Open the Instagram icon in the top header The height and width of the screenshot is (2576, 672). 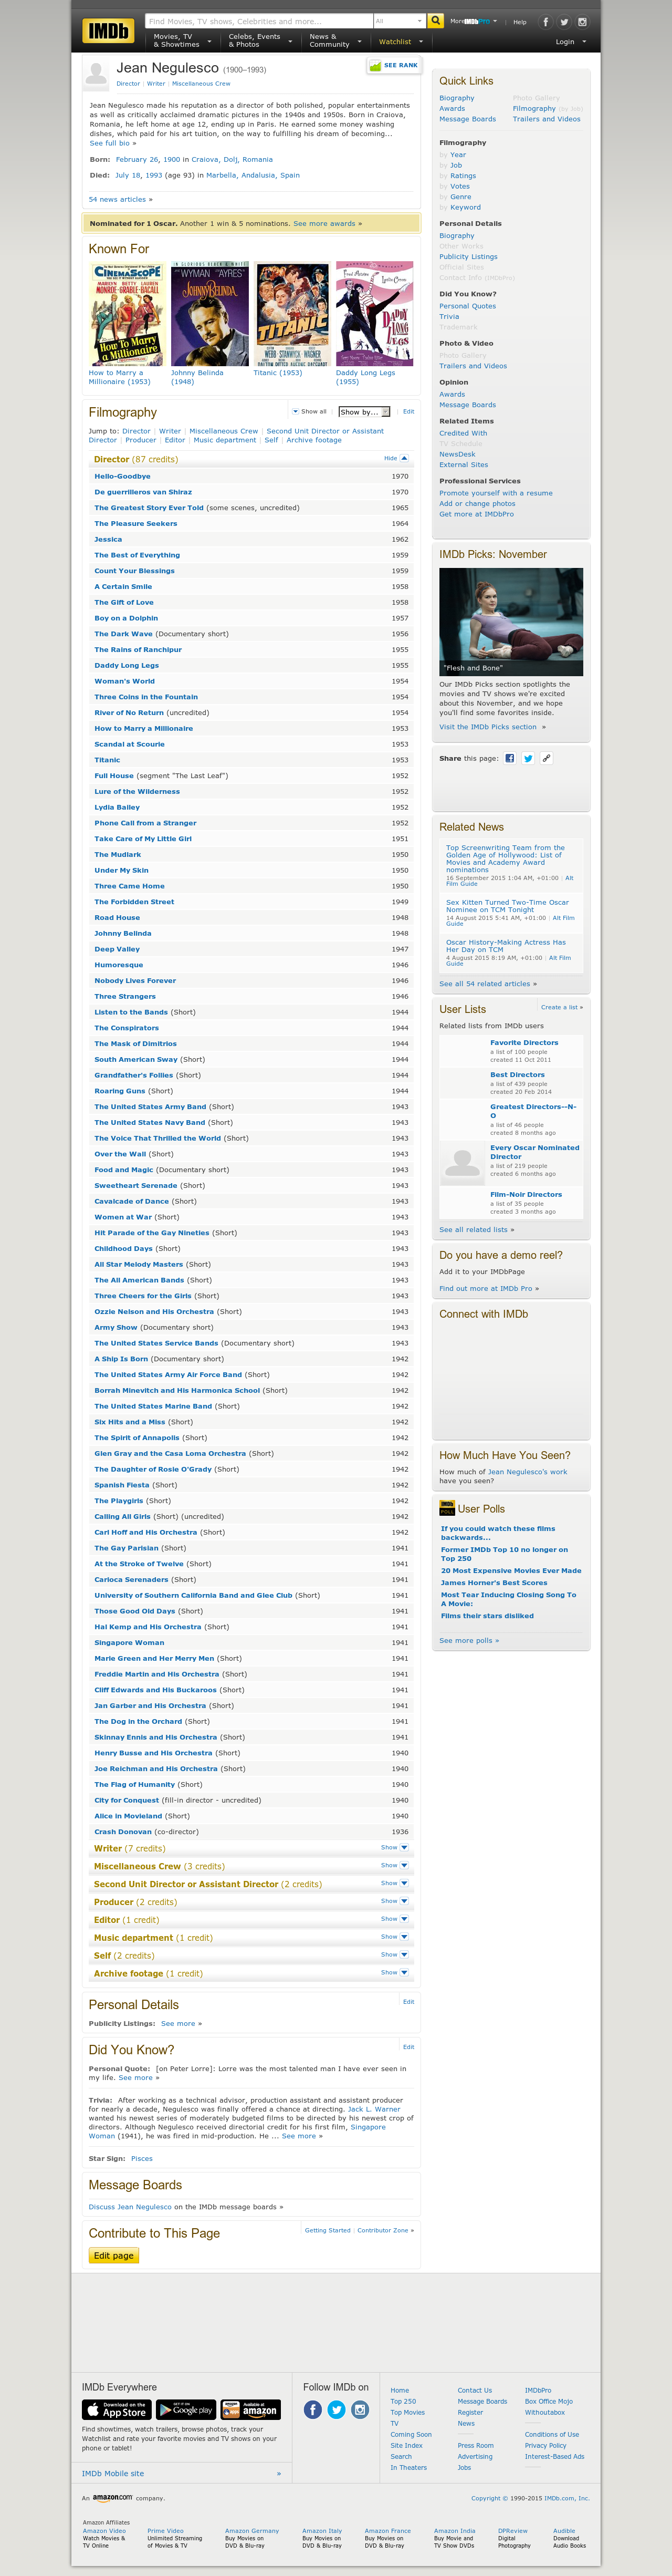click(582, 22)
